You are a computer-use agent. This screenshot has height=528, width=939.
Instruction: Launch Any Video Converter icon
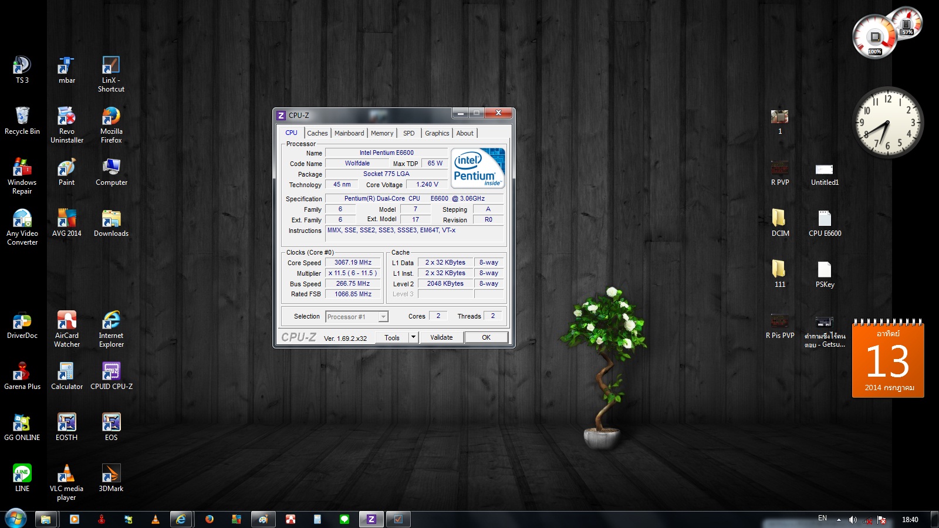(22, 227)
